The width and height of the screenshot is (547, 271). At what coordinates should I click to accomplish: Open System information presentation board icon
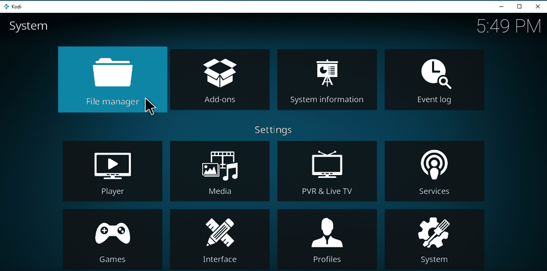coord(327,74)
